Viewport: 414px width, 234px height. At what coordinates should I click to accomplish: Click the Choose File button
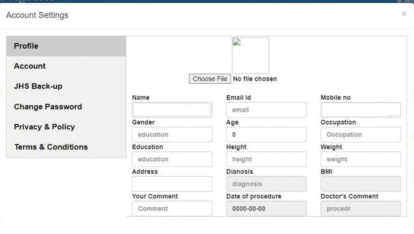[x=210, y=79]
